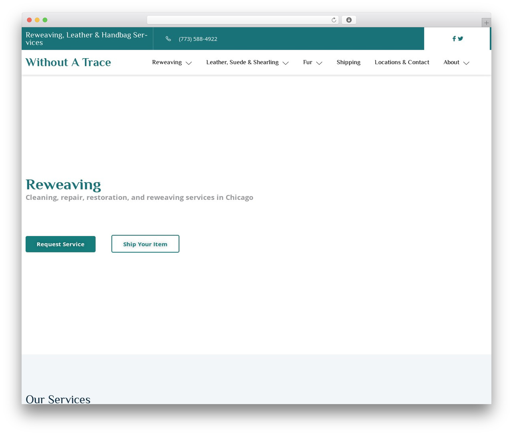Expand the Reweaving menu chevron

point(189,63)
